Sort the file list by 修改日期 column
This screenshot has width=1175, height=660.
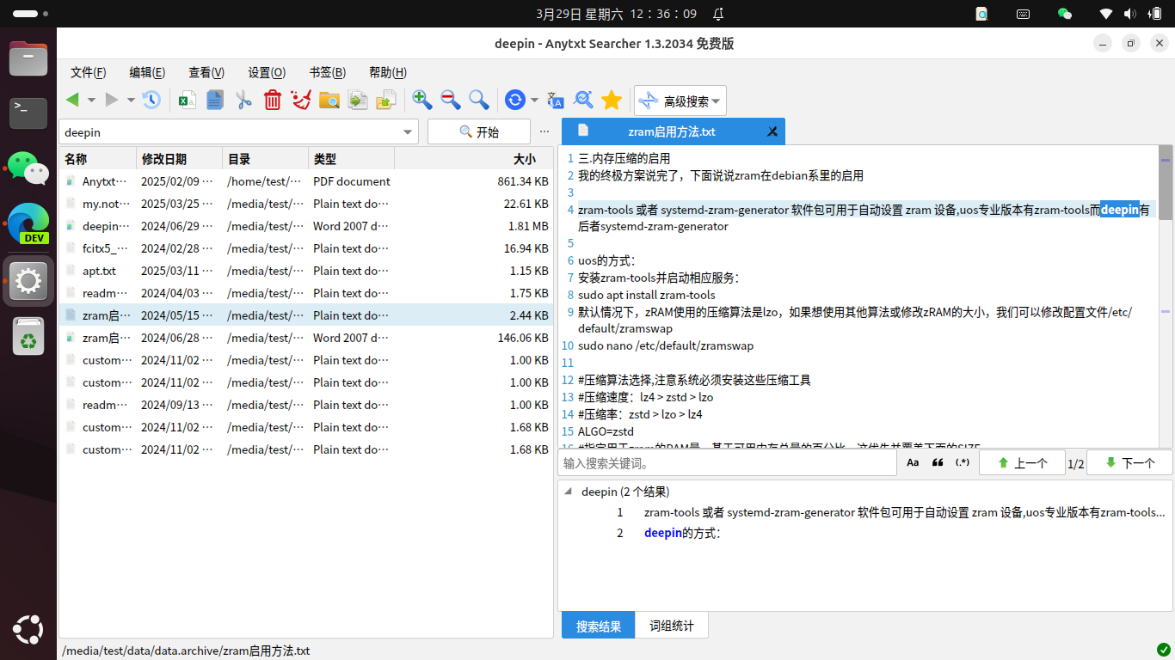tap(179, 159)
